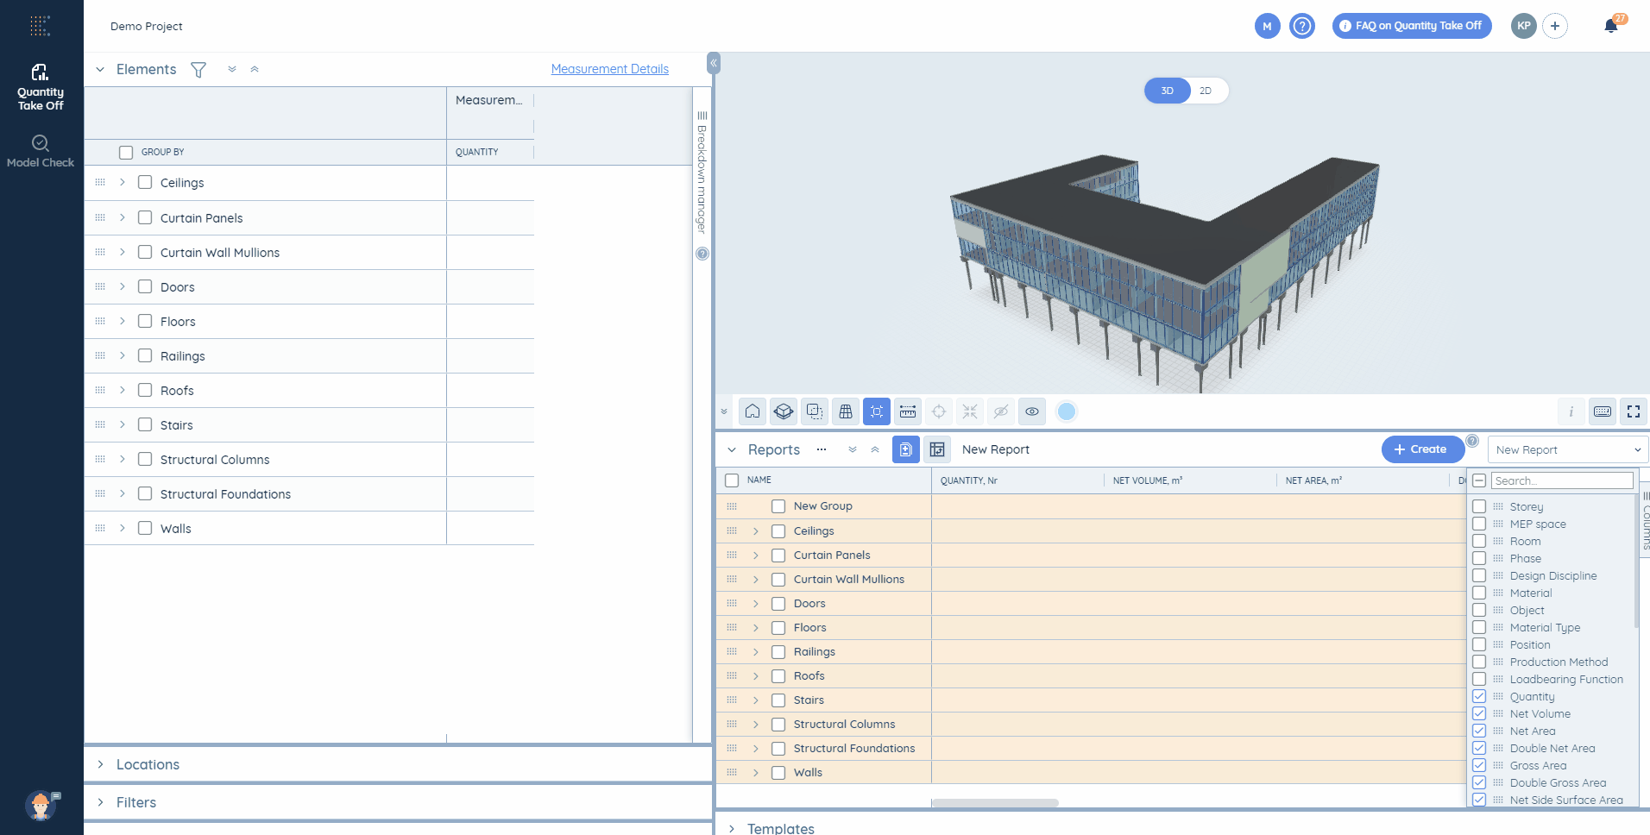Open the Reports more options ellipsis
This screenshot has width=1650, height=835.
click(x=822, y=449)
